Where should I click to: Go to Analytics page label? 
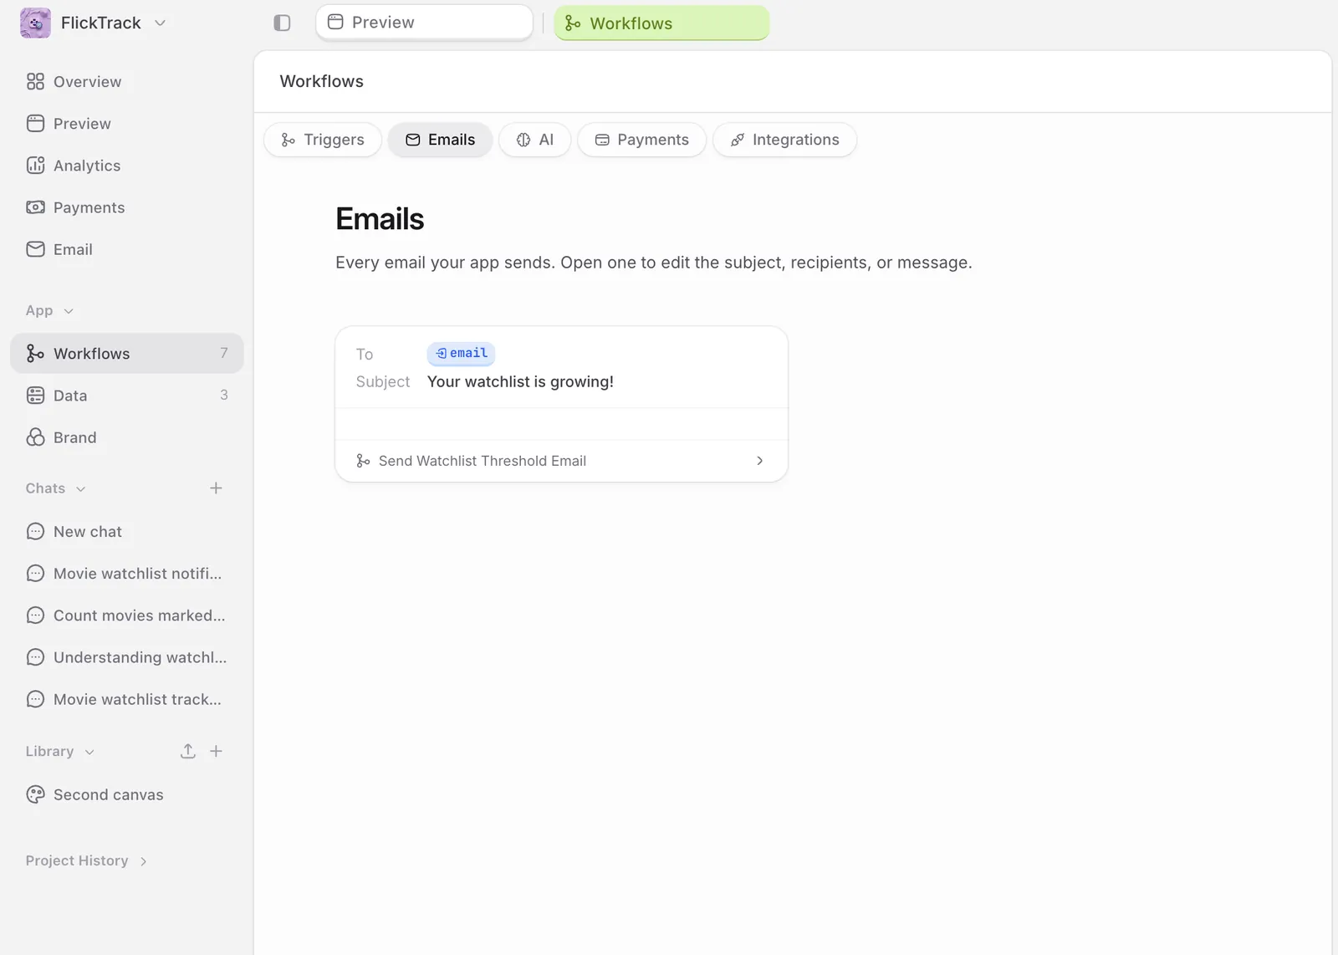(x=87, y=166)
